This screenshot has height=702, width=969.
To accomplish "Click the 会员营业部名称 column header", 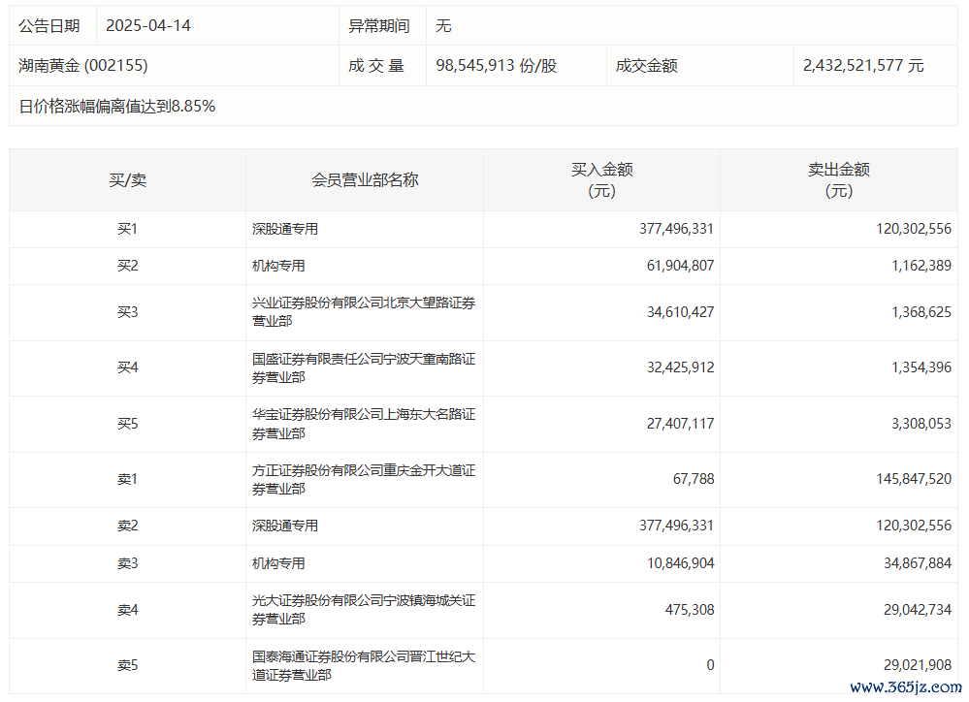I will click(365, 180).
